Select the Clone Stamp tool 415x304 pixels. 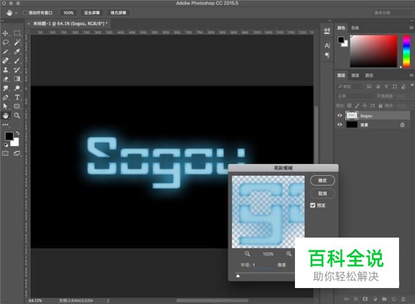coord(5,70)
